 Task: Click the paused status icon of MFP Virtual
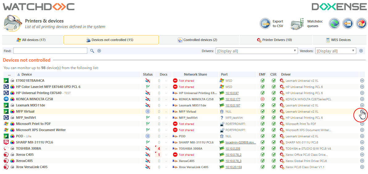coord(148,112)
